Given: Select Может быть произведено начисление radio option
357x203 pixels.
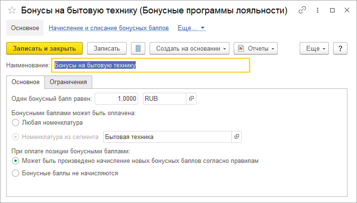Looking at the screenshot, I should tap(16, 161).
